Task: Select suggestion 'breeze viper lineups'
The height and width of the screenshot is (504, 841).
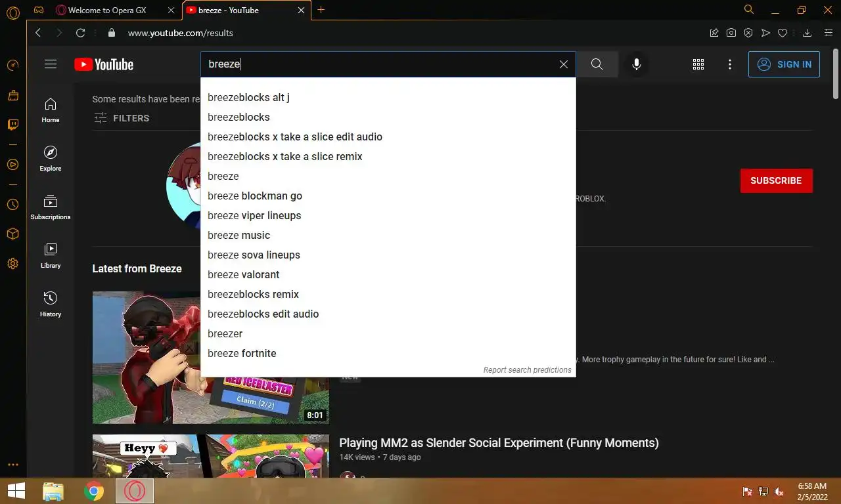Action: (388, 215)
